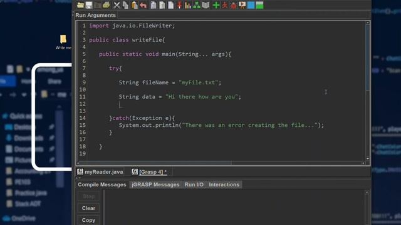
Task: Open documentation with the book icon
Action: click(206, 5)
